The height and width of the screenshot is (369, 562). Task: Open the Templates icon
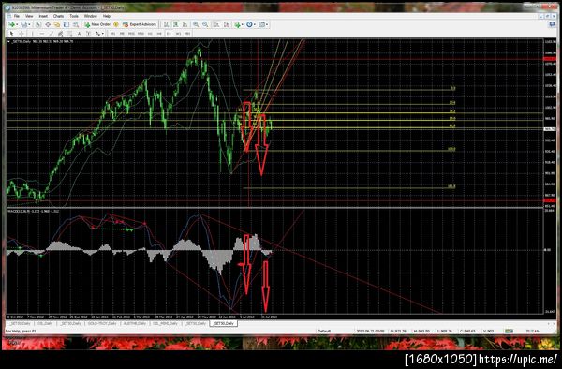coord(261,24)
